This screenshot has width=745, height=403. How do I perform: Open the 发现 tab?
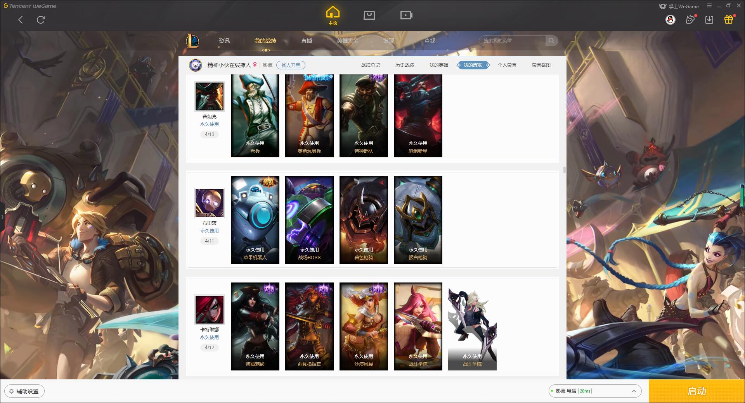coord(389,41)
